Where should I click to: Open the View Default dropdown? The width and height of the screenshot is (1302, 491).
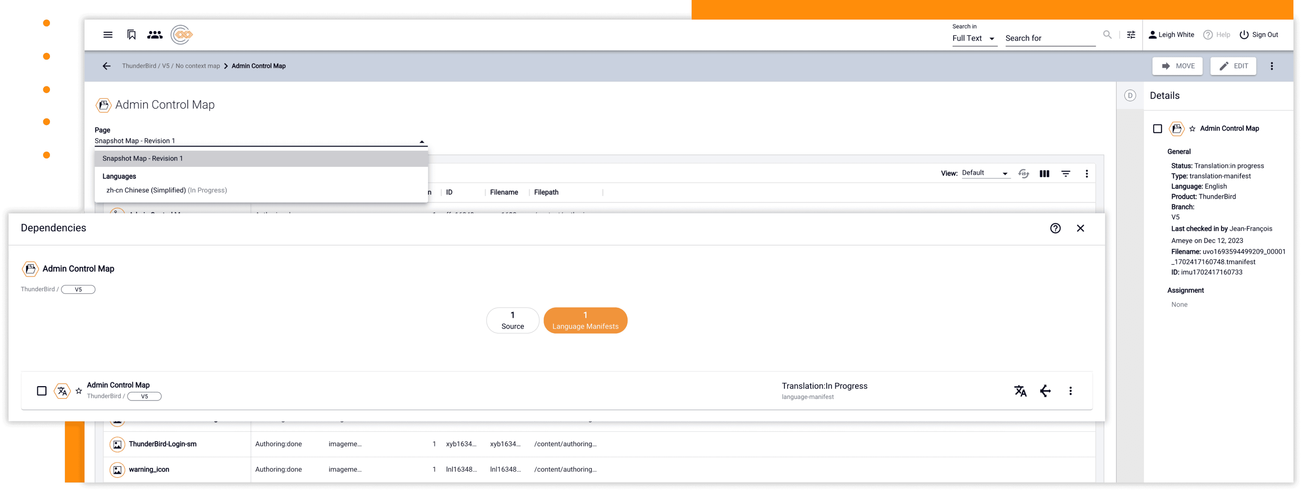pos(985,173)
